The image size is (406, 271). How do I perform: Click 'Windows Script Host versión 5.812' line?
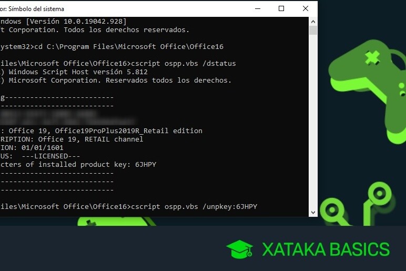point(78,72)
